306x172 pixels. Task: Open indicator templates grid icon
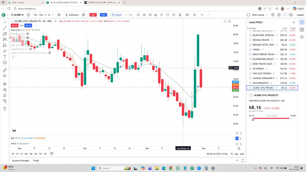(83, 15)
